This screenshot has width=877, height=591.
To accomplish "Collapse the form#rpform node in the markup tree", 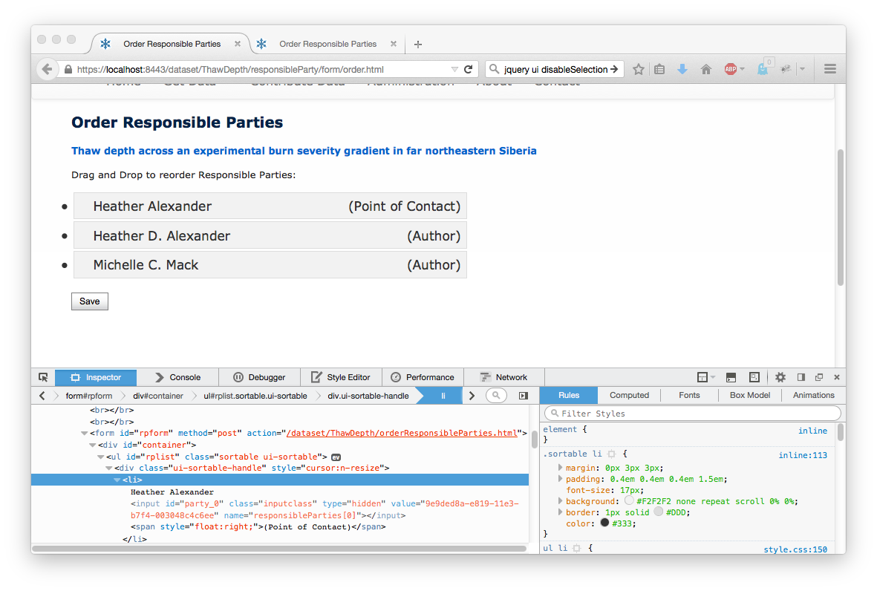I will 85,434.
